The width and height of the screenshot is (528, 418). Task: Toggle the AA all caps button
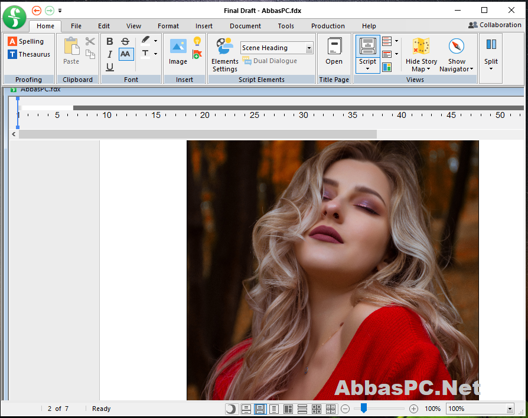[126, 54]
